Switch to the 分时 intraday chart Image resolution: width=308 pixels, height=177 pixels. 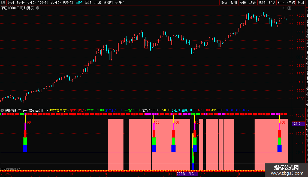[11, 2]
